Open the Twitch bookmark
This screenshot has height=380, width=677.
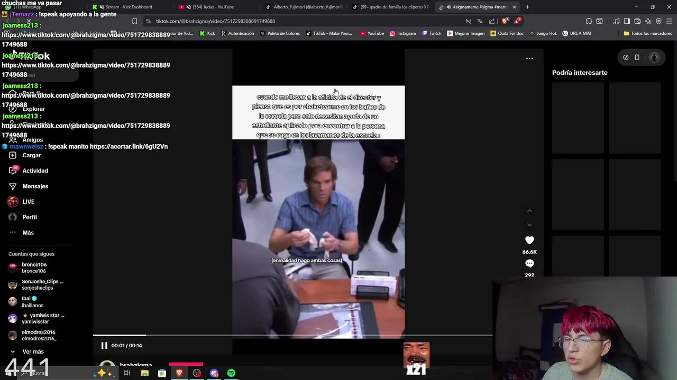click(x=431, y=33)
